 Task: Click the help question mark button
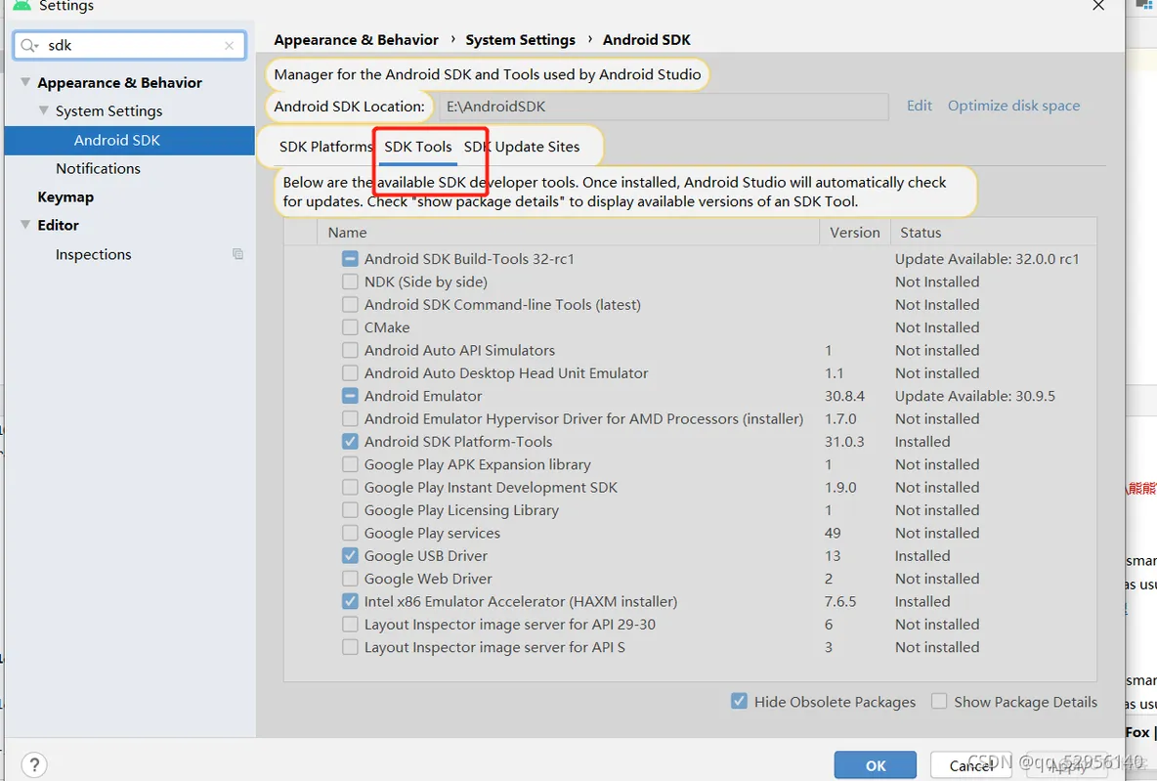click(34, 764)
